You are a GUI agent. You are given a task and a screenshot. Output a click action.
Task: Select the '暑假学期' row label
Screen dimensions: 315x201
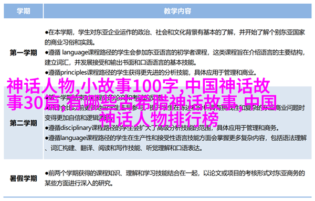pyautogui.click(x=23, y=178)
